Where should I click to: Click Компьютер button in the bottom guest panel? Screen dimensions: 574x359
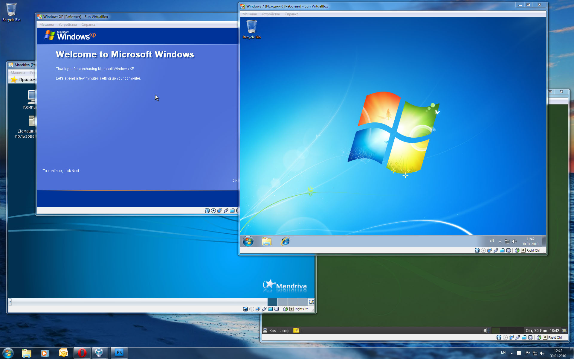[x=276, y=331]
